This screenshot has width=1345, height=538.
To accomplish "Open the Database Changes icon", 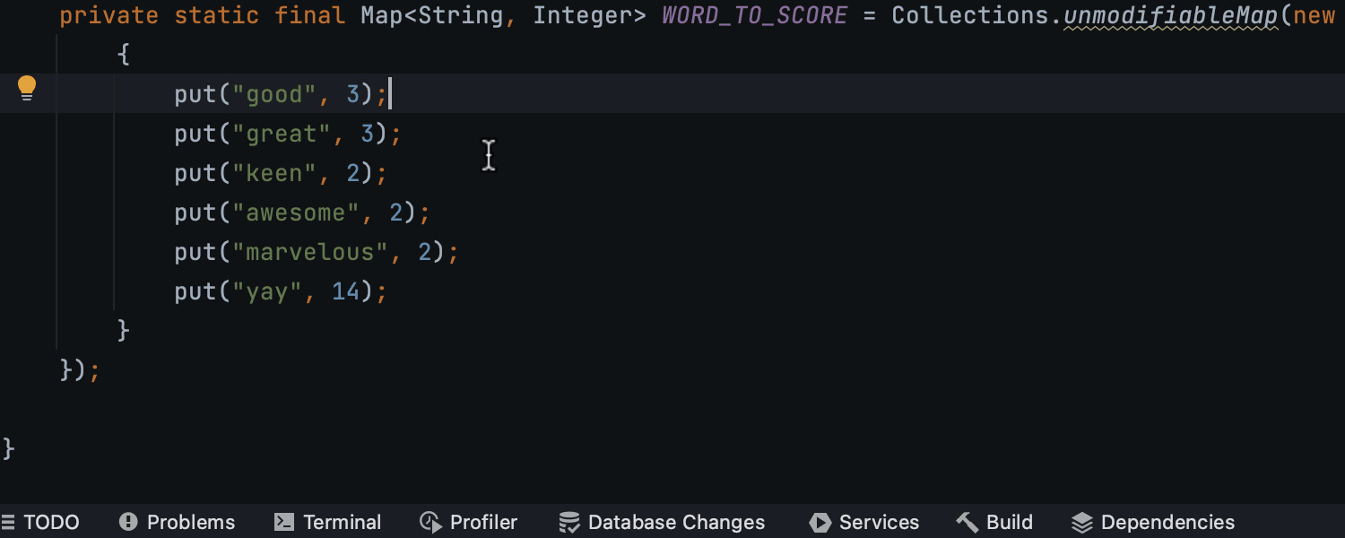I will pyautogui.click(x=568, y=522).
